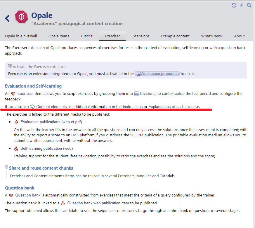The width and height of the screenshot is (255, 228).
Task: Open the history clock icon
Action: [x=234, y=5]
